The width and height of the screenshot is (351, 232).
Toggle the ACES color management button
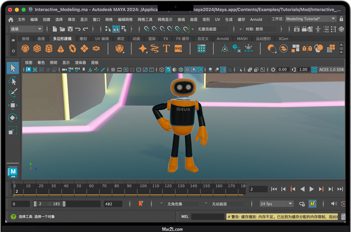pyautogui.click(x=314, y=70)
